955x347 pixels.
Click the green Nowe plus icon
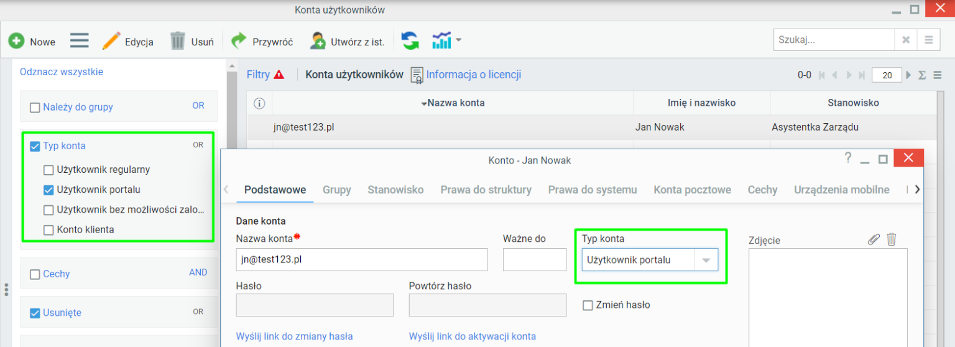[x=16, y=41]
